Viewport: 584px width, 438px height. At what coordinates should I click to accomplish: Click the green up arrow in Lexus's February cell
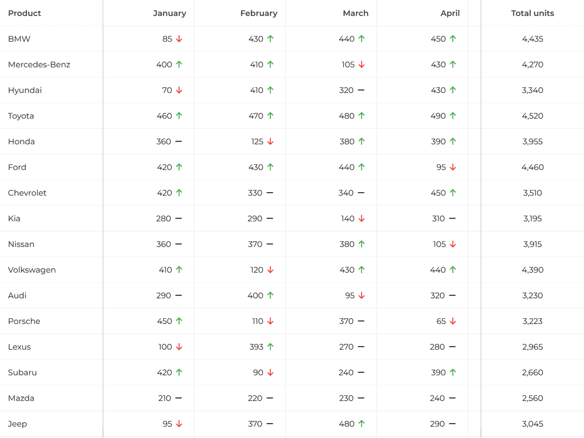pyautogui.click(x=270, y=347)
